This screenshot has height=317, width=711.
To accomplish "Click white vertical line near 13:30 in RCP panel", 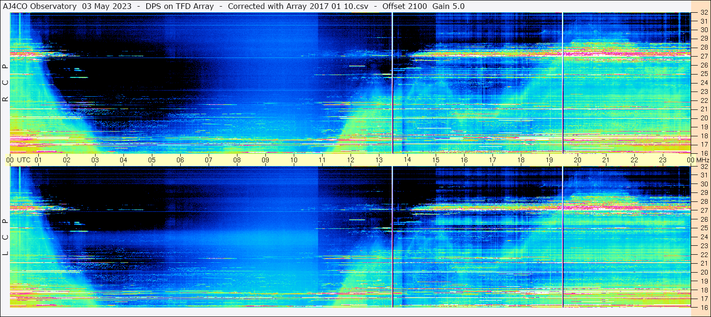I will click(x=392, y=83).
